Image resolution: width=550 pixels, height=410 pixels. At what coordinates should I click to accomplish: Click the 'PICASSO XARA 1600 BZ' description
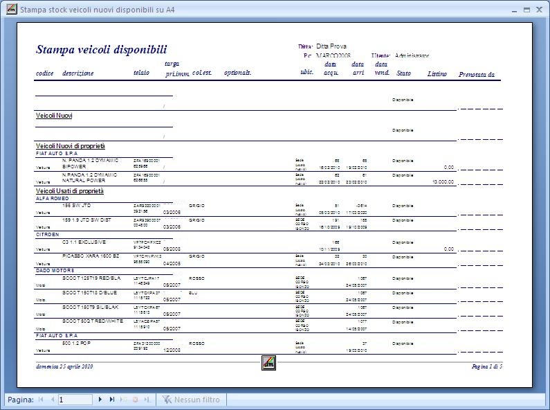(91, 256)
